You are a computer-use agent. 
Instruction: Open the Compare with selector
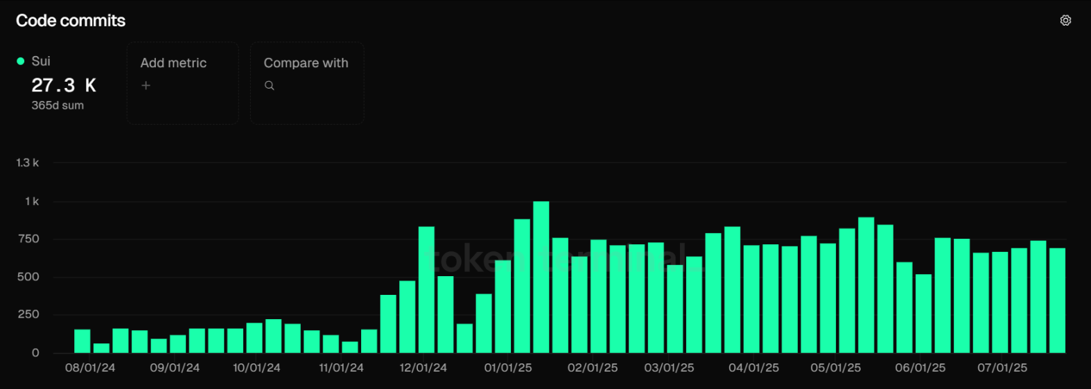[x=306, y=82]
